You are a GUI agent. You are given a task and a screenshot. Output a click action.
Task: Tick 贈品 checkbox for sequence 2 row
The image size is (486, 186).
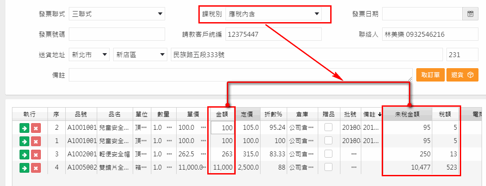[x=328, y=127]
